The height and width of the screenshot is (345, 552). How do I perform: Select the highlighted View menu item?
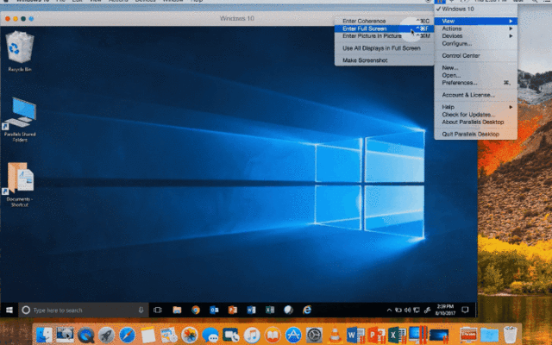[475, 21]
